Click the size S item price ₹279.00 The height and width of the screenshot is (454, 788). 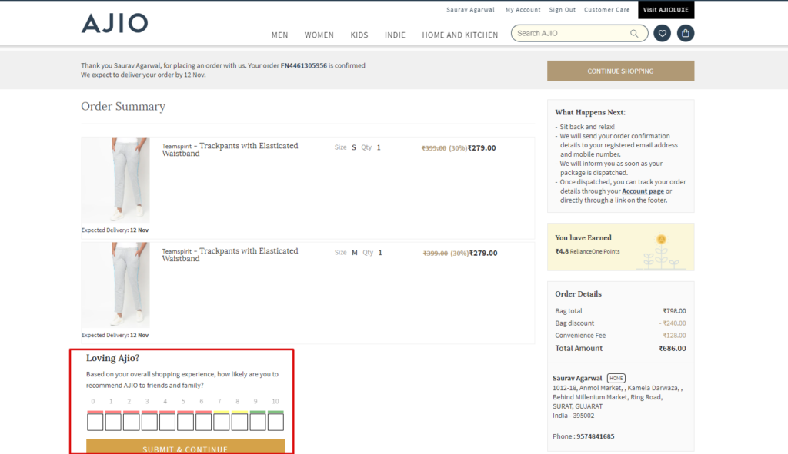click(482, 148)
